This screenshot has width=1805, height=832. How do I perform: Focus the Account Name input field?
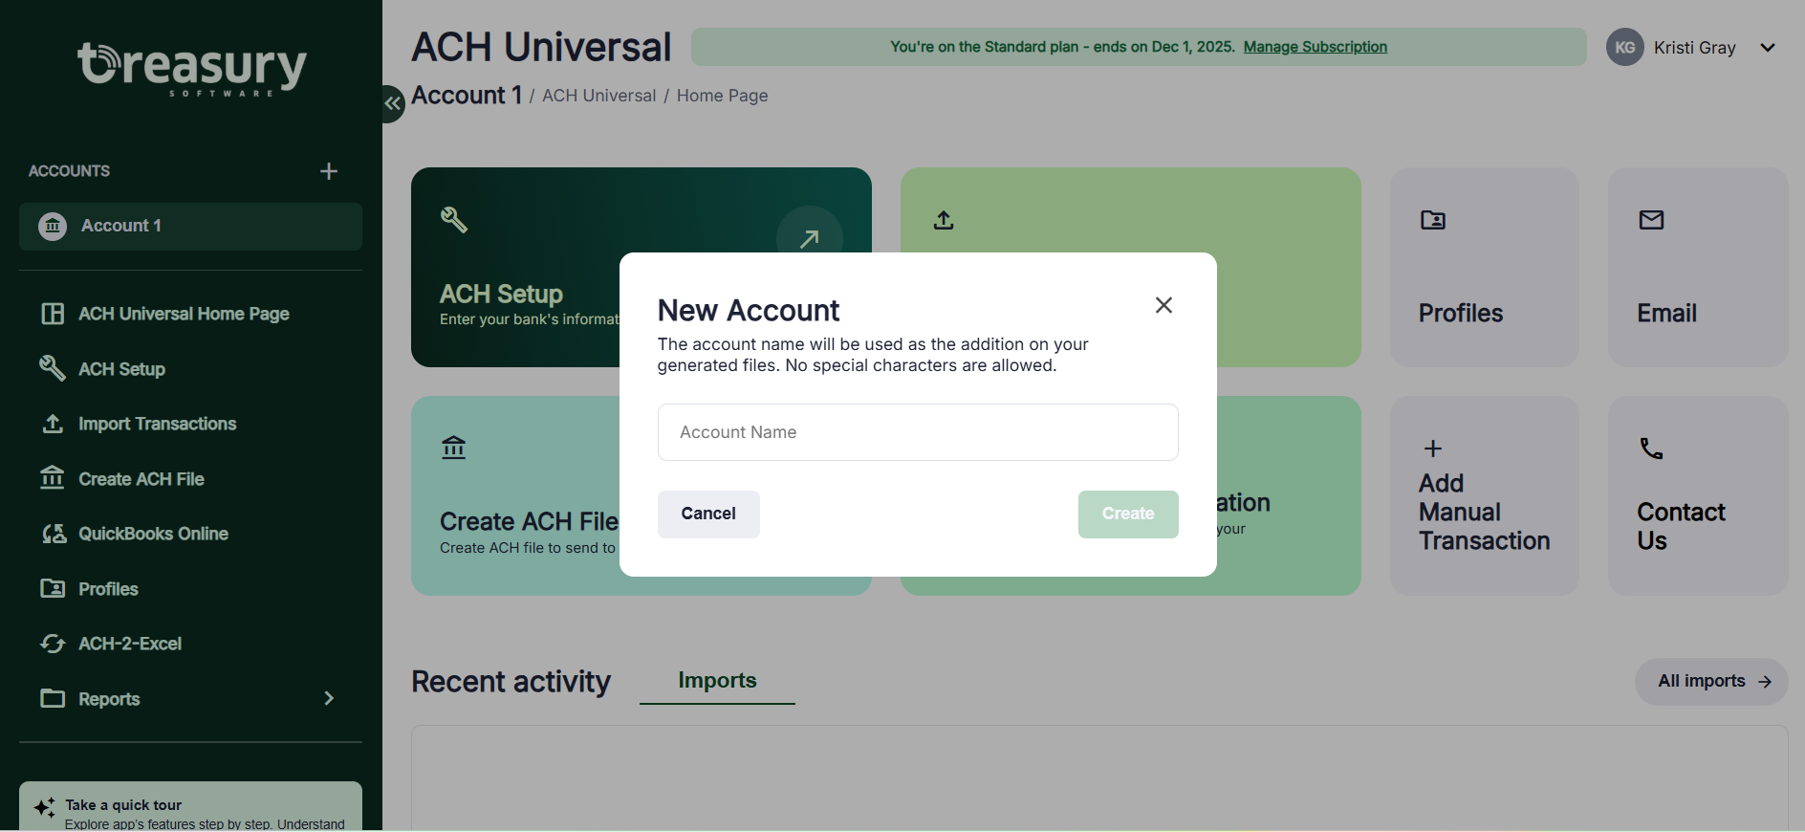pyautogui.click(x=918, y=432)
